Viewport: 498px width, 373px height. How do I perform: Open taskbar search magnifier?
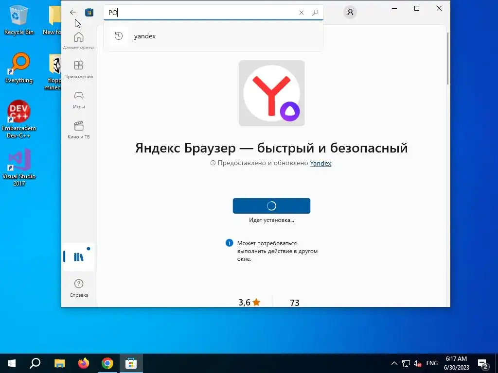(x=35, y=363)
